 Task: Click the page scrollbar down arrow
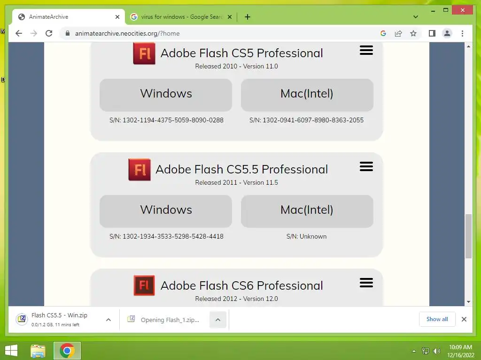pyautogui.click(x=468, y=302)
